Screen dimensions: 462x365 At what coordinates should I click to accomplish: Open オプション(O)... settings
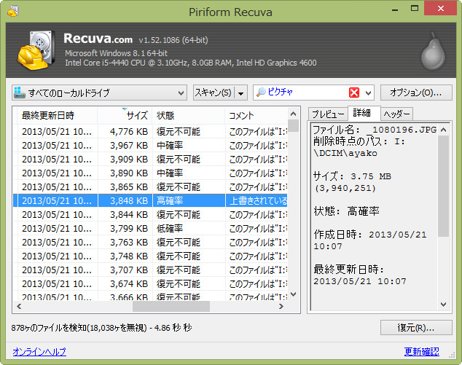coord(416,93)
